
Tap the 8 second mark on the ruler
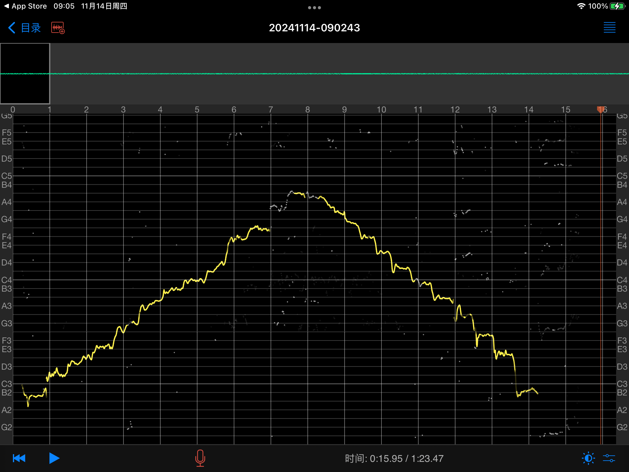[307, 110]
